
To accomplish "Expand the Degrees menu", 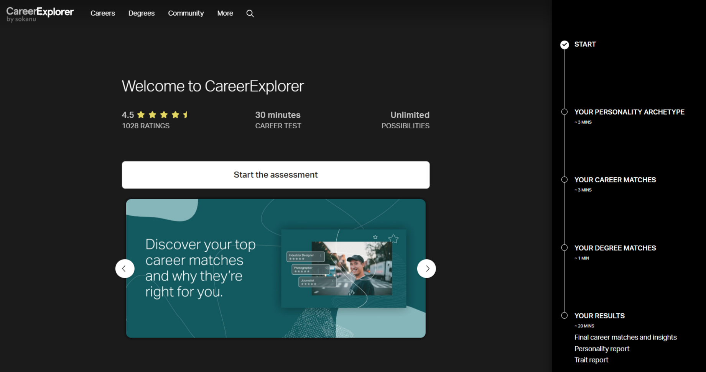I will [142, 13].
